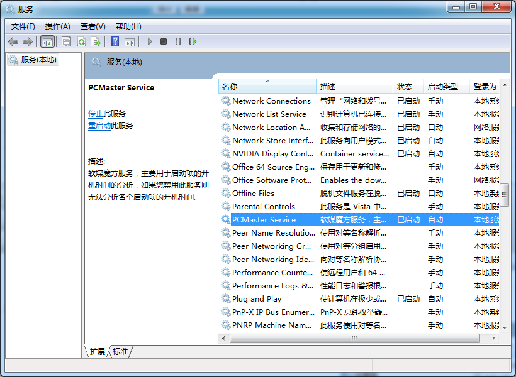This screenshot has width=516, height=377.
Task: Click the 重启动 link to restart the service
Action: 99,126
